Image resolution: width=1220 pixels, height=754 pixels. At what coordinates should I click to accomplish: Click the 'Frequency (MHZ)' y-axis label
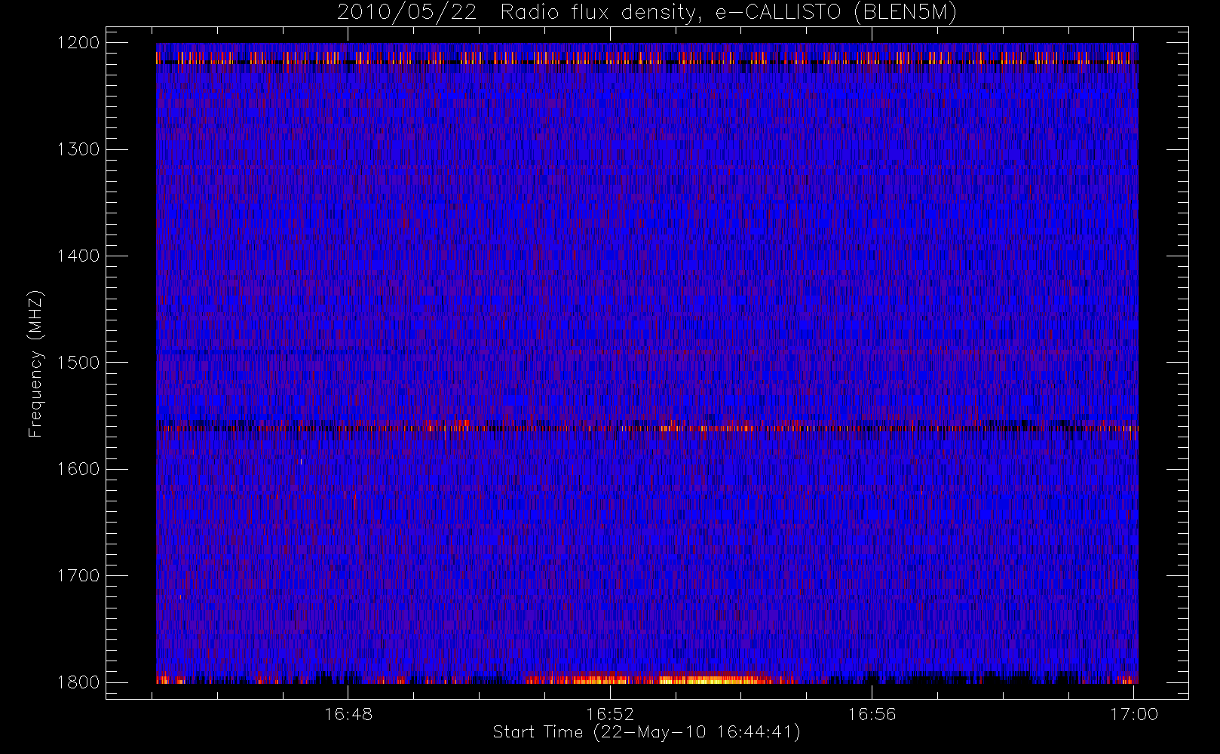tap(35, 363)
